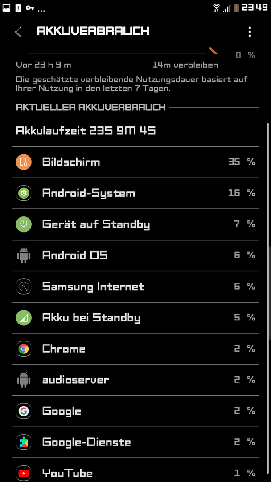Tap the Google G icon
Image resolution: width=271 pixels, height=482 pixels.
pyautogui.click(x=24, y=411)
